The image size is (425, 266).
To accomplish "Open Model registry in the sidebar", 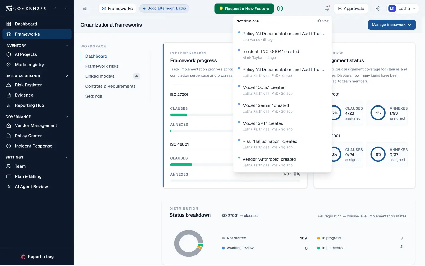I will (30, 65).
